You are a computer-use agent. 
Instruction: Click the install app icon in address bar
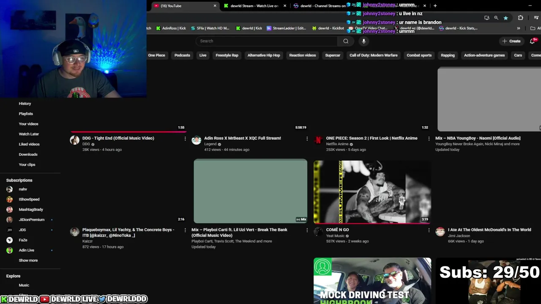487,18
